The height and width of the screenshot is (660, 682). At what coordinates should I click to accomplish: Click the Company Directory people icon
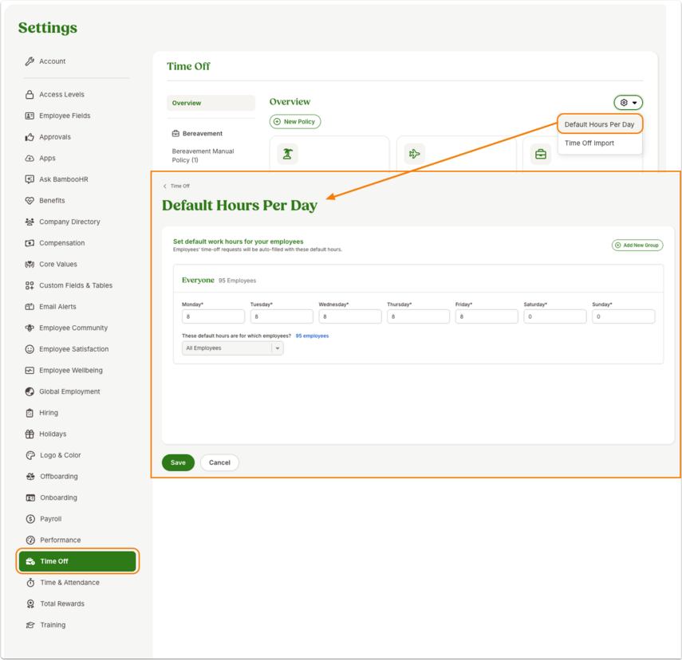(30, 222)
